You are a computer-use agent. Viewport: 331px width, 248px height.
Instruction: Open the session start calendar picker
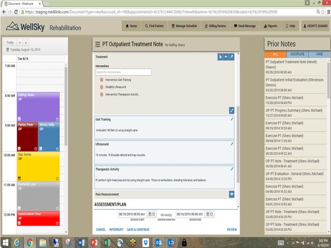[150, 214]
